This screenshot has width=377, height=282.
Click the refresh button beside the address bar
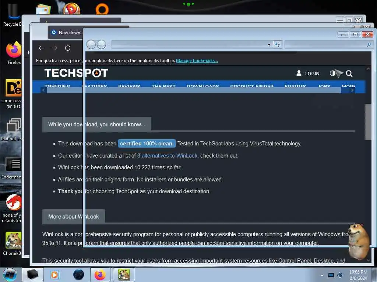coord(278,44)
